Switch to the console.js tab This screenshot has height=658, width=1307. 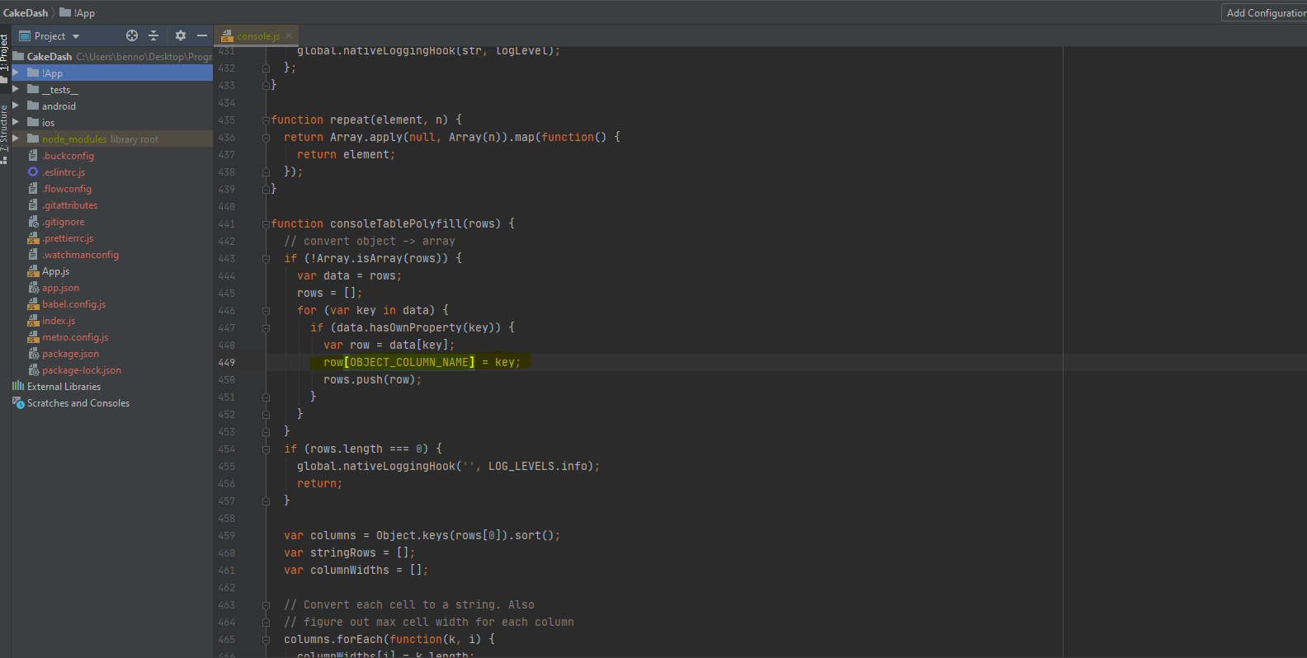coord(257,35)
